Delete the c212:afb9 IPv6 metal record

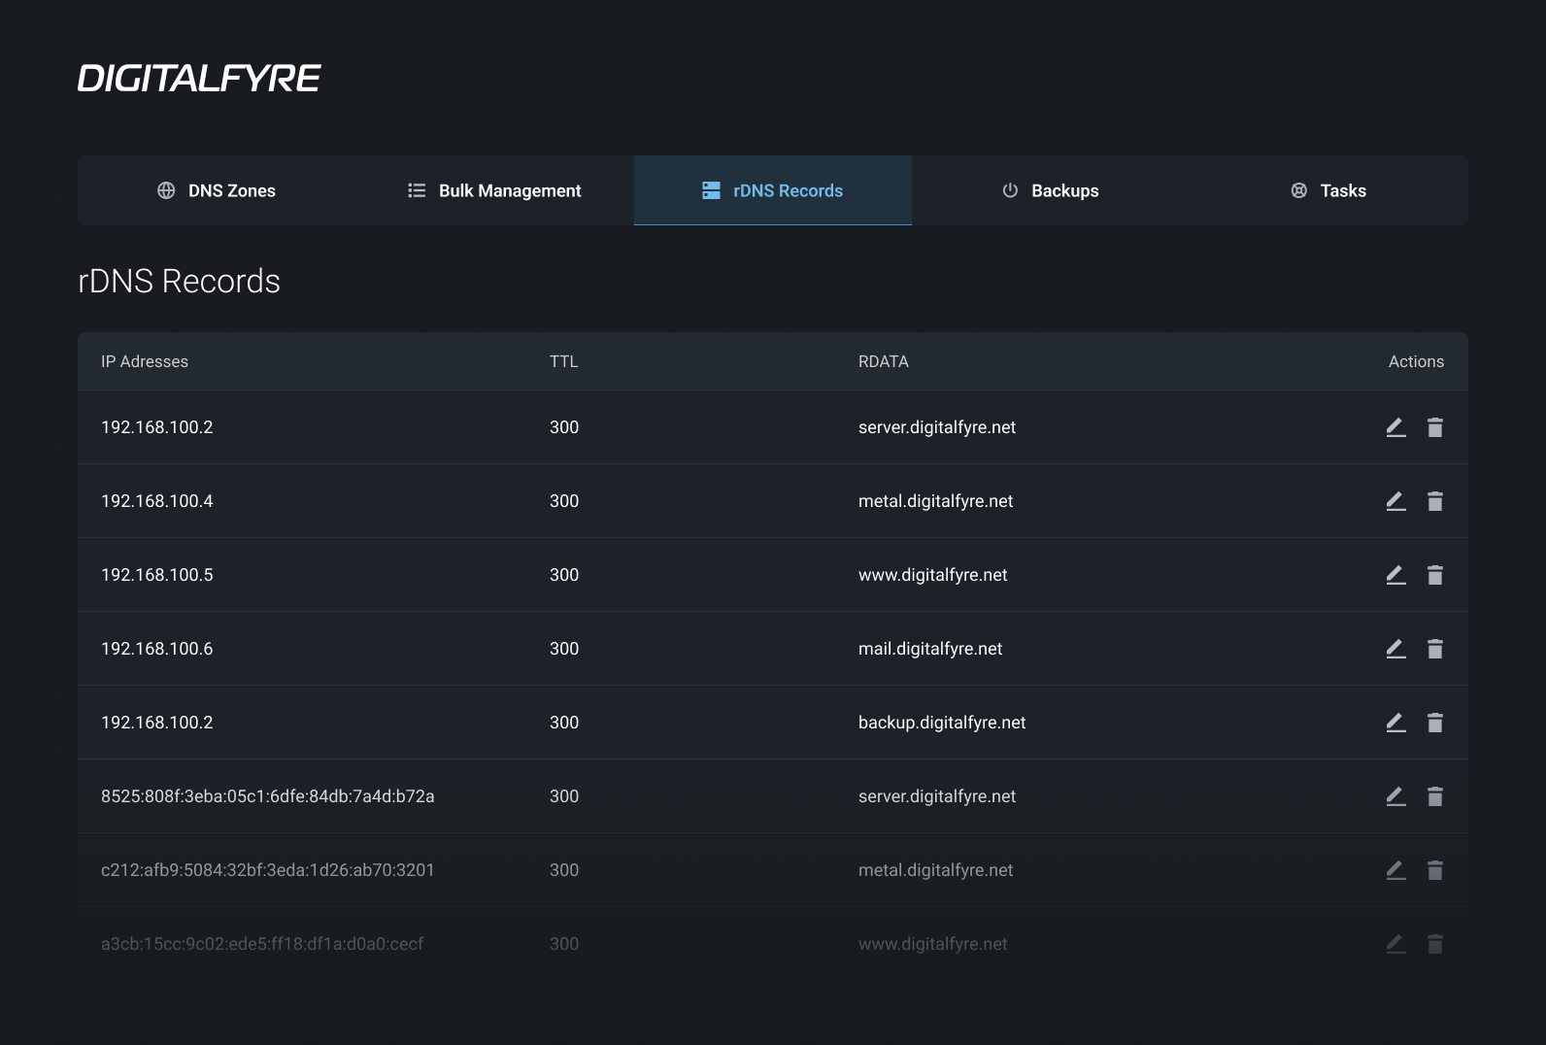click(1435, 870)
